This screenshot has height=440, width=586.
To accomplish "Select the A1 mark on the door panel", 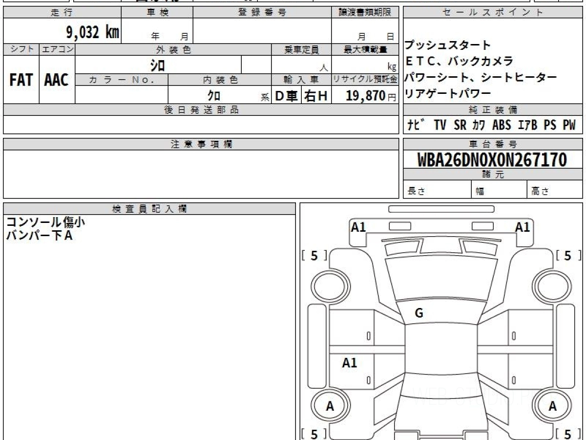I will (x=350, y=363).
